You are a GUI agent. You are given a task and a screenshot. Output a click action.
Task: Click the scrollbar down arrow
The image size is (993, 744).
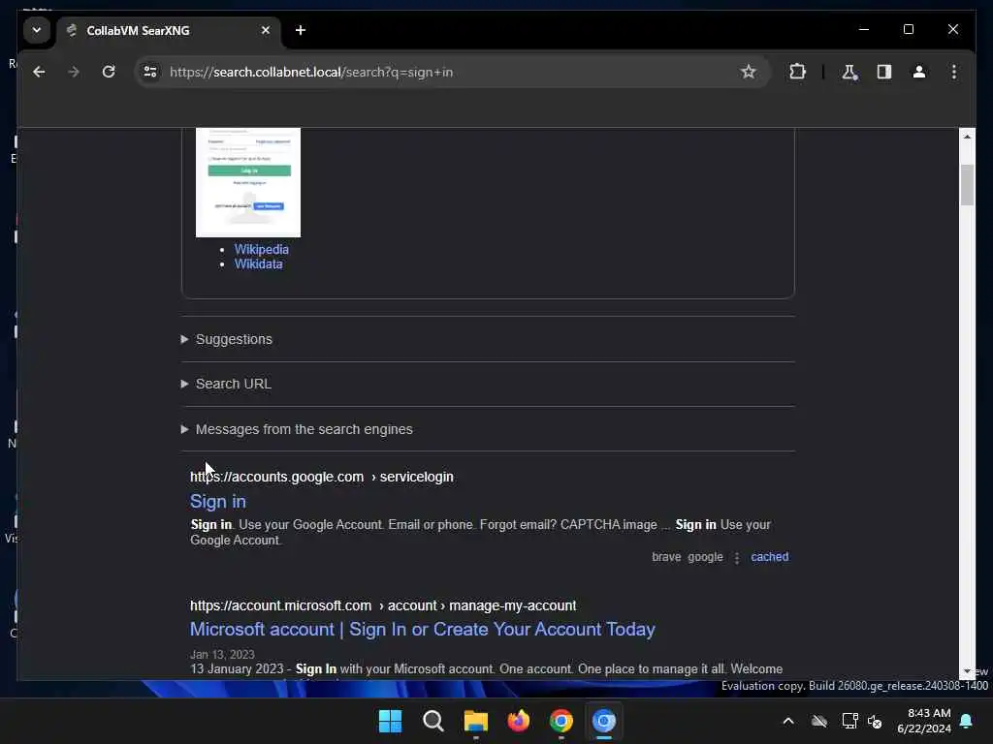(967, 671)
